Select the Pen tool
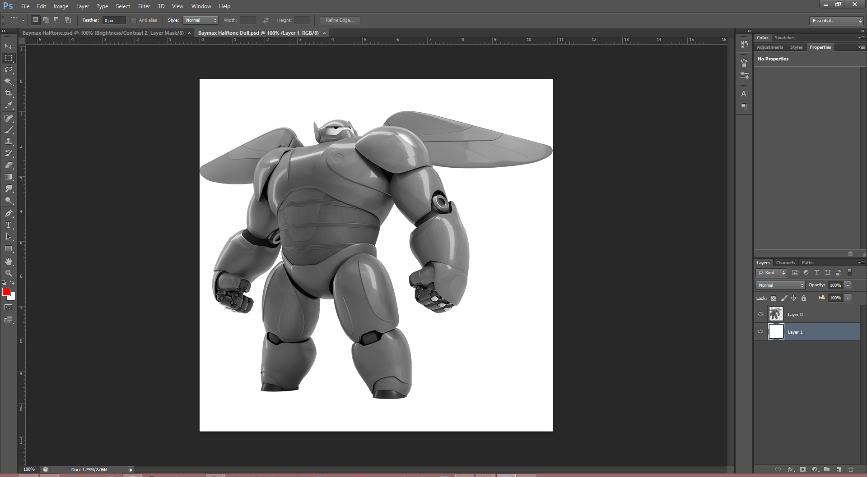 coord(9,213)
